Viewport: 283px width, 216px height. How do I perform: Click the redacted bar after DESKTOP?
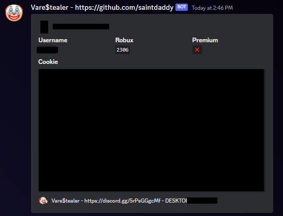coord(202,201)
